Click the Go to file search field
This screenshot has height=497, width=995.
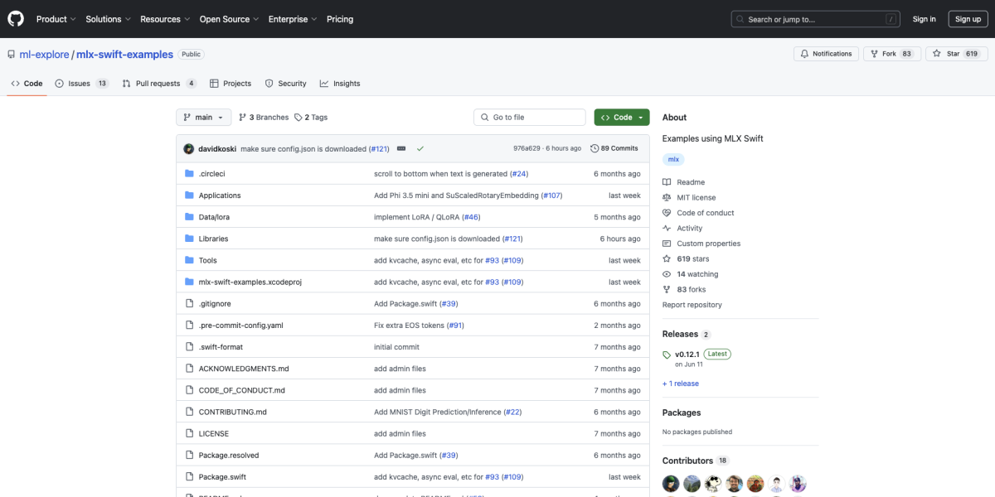(529, 118)
